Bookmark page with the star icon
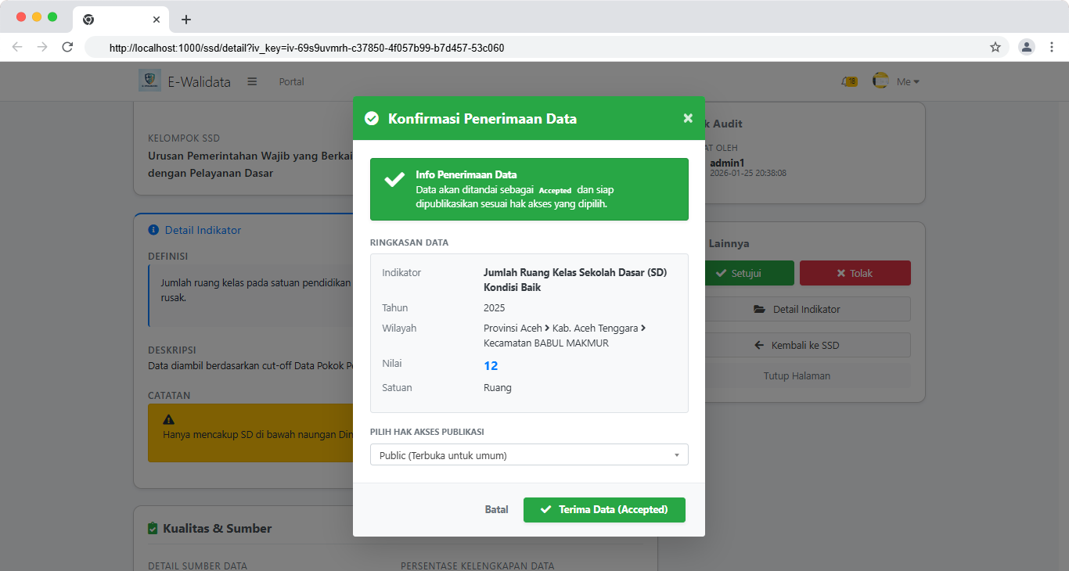Screen dimensions: 1069x571 [x=995, y=47]
